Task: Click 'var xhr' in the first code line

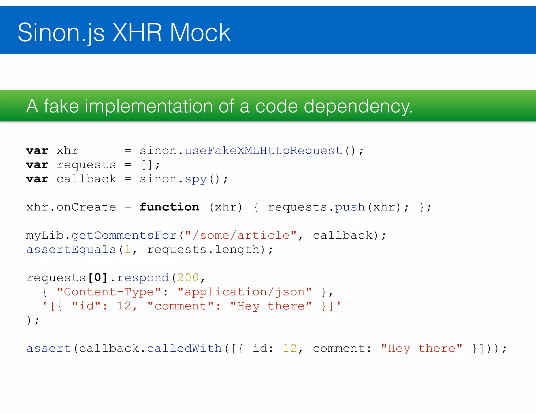Action: 52,151
